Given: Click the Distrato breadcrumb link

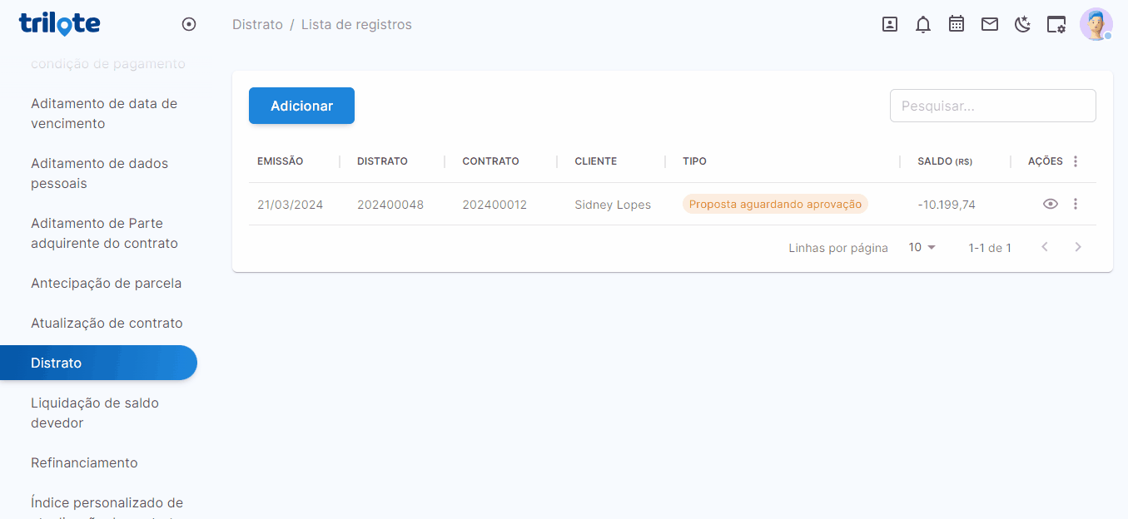Looking at the screenshot, I should click(x=257, y=24).
